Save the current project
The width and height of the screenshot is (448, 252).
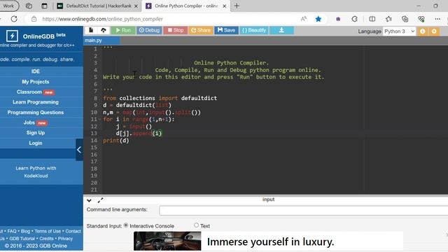[226, 30]
